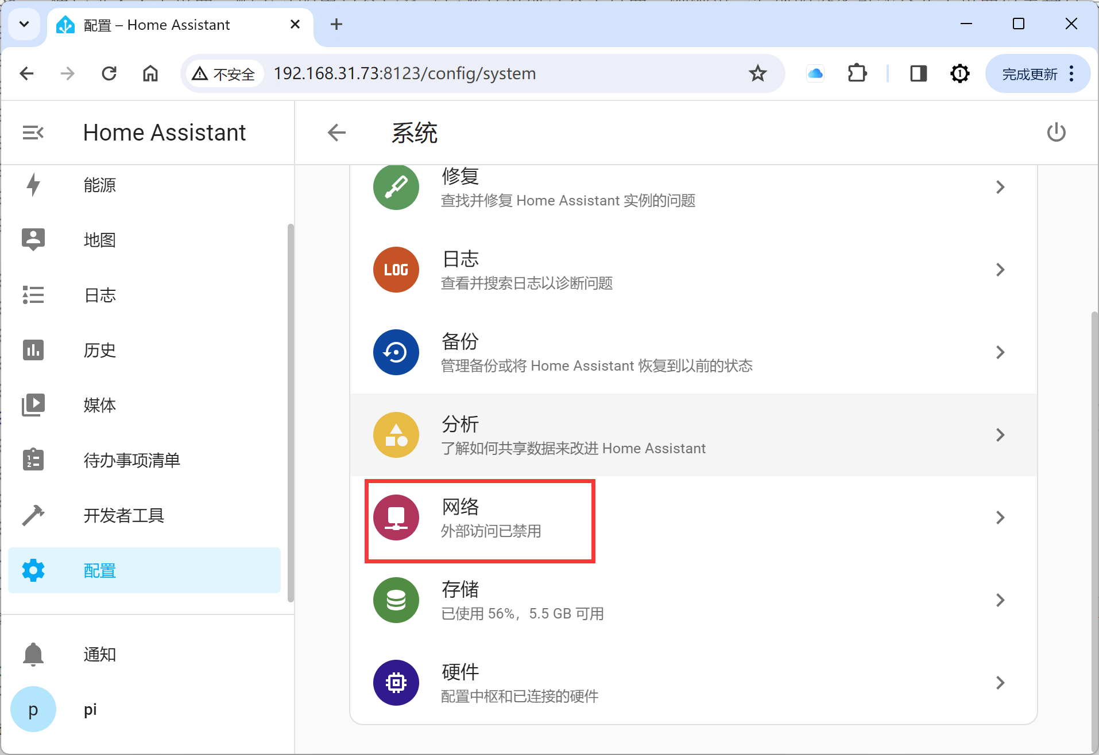Screen dimensions: 1099x755
Task: Open the 媒体 media play icon
Action: pos(33,405)
